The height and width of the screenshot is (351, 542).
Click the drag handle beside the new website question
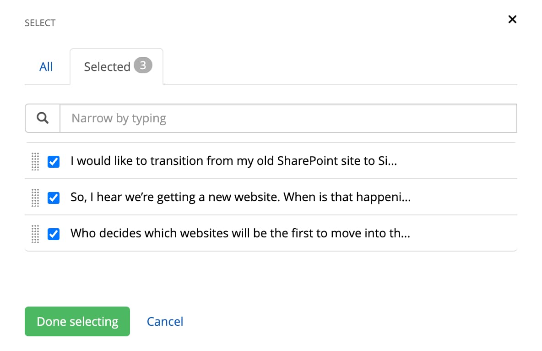pos(36,197)
